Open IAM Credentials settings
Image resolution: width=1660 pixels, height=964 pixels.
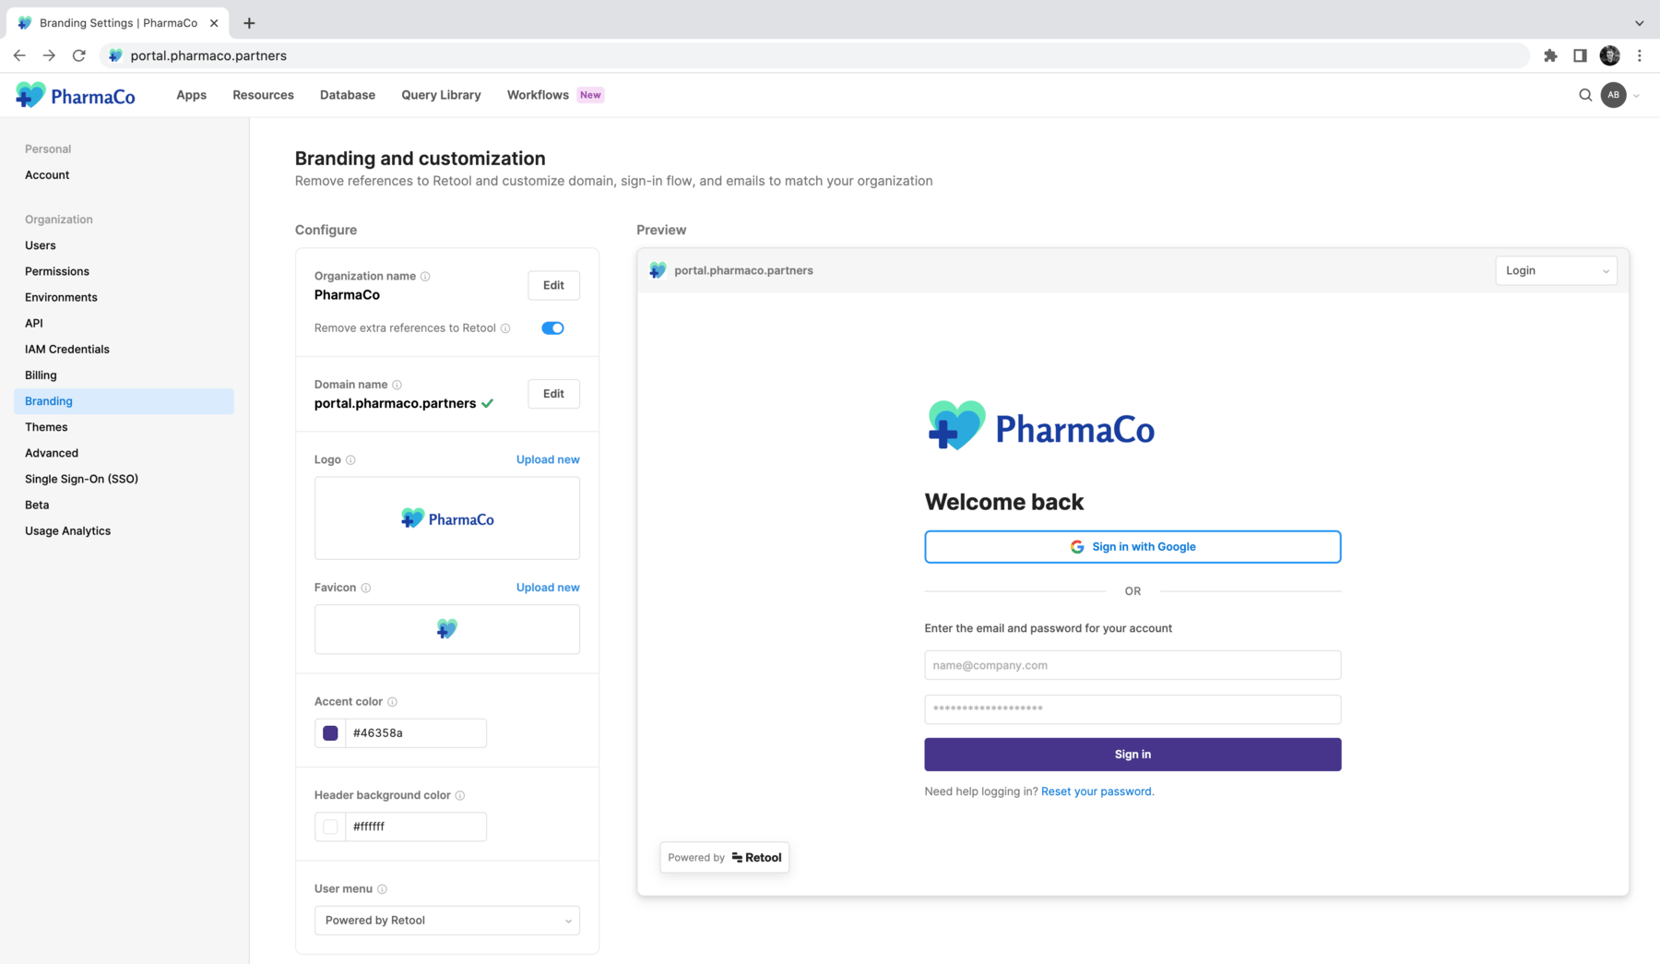[67, 349]
